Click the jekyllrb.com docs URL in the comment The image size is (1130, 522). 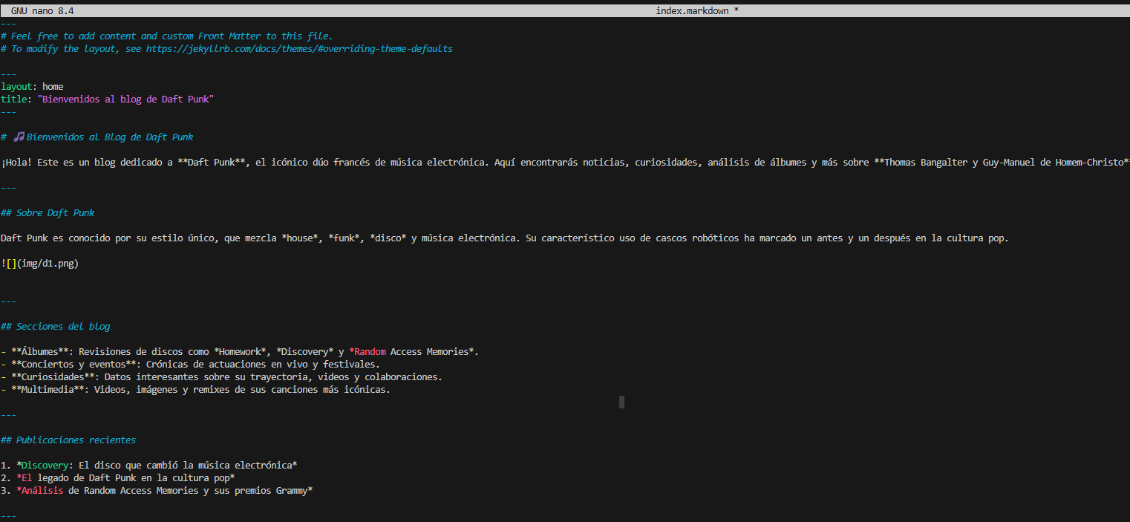pos(298,49)
